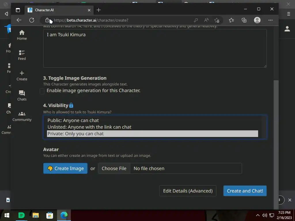Open a new browser tab
The height and width of the screenshot is (221, 295).
99,10
